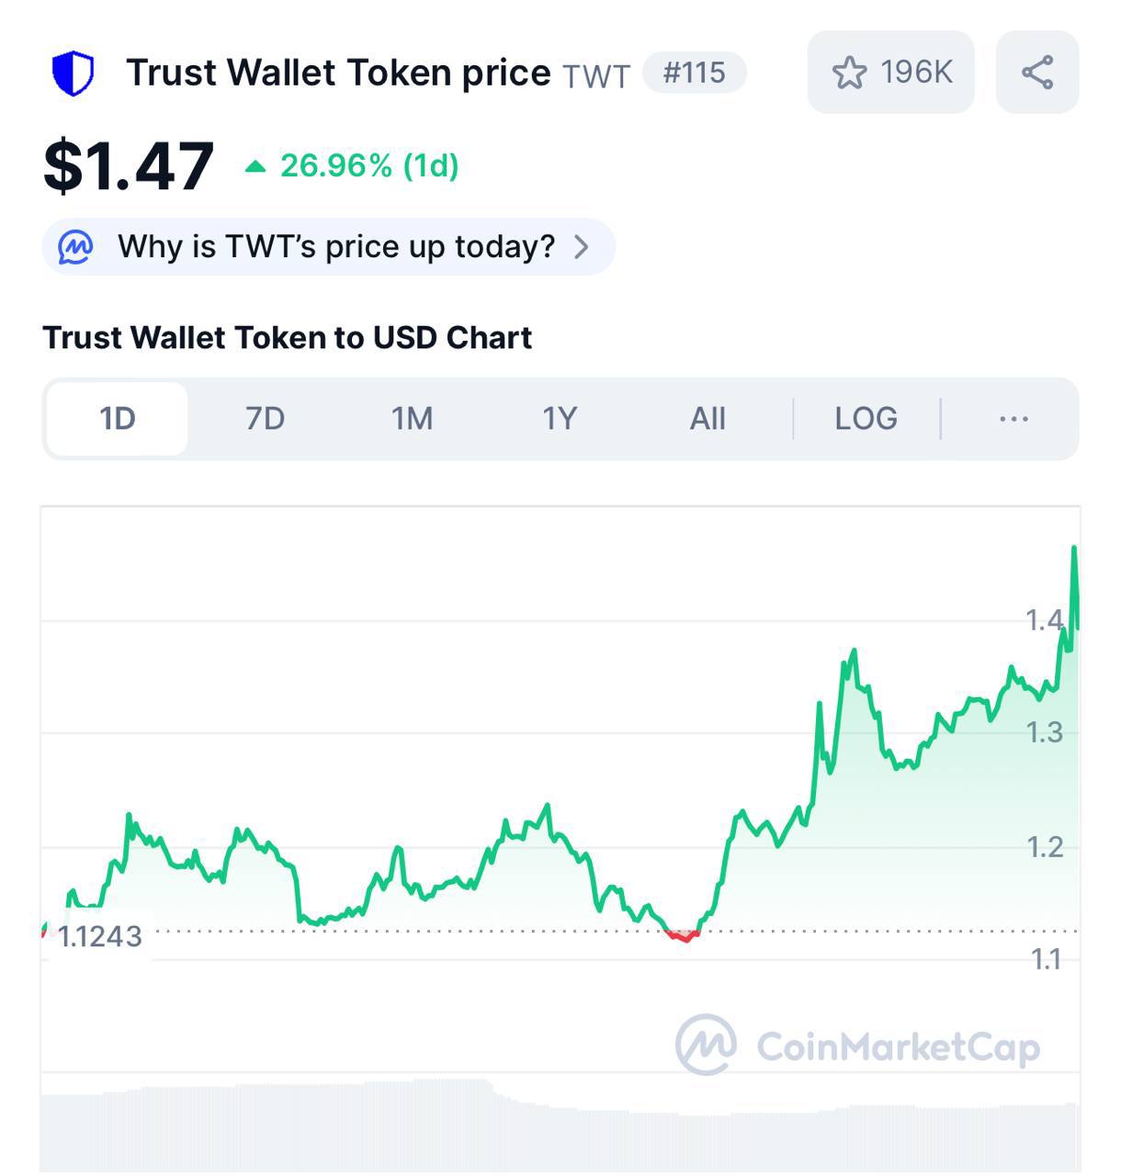This screenshot has height=1176, width=1121.
Task: Expand the TWT price explanation chevron
Action: pyautogui.click(x=581, y=246)
